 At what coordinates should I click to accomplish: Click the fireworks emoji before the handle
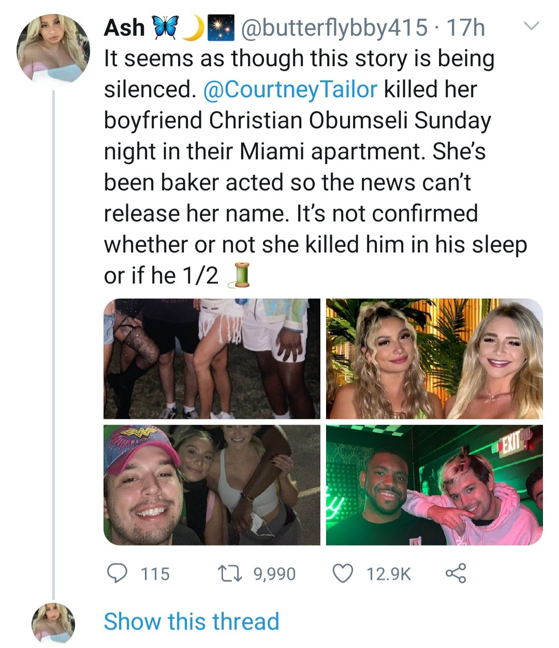[219, 27]
